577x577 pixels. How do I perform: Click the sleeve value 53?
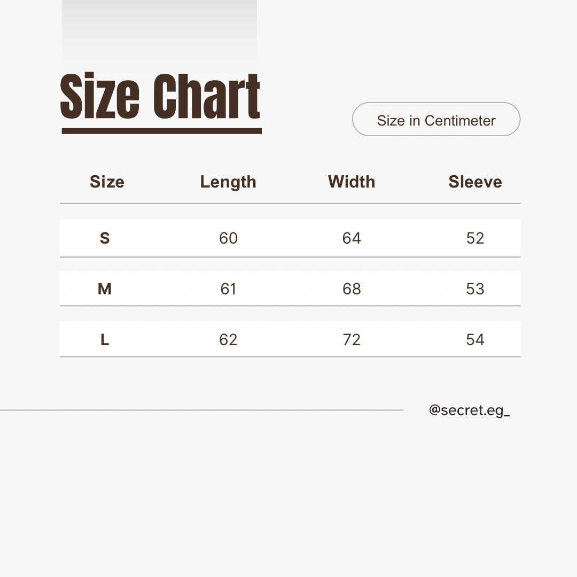coord(475,289)
